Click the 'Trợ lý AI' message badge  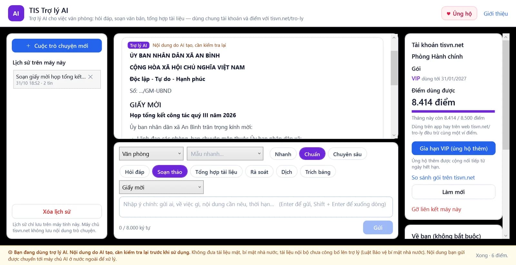138,45
